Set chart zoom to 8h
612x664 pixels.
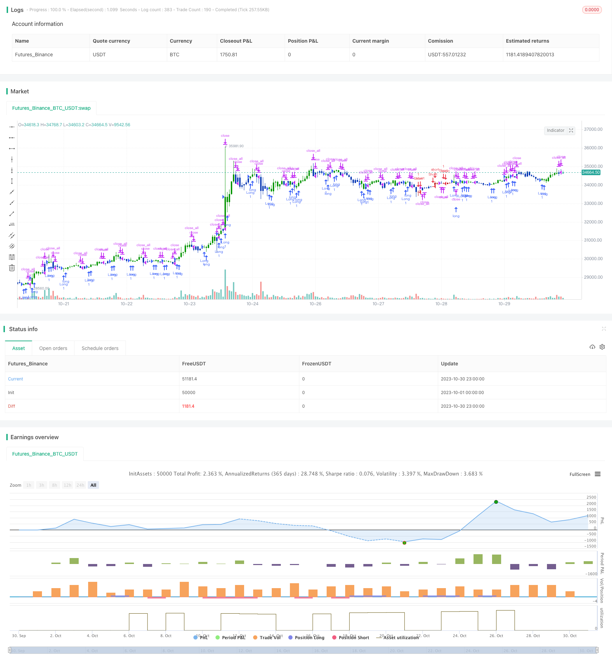pos(55,485)
